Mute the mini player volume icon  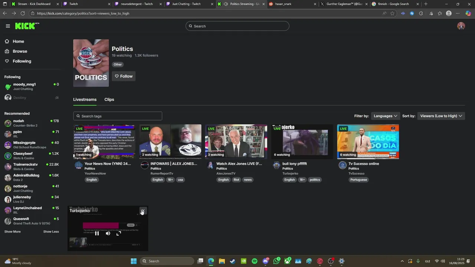108,233
